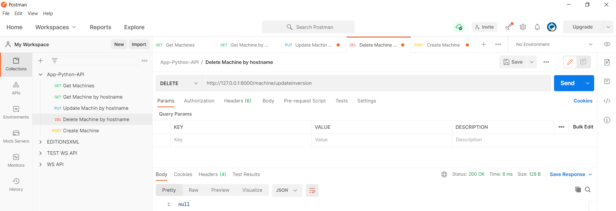This screenshot has width=616, height=211.
Task: Show the Raw response view
Action: coord(194,190)
